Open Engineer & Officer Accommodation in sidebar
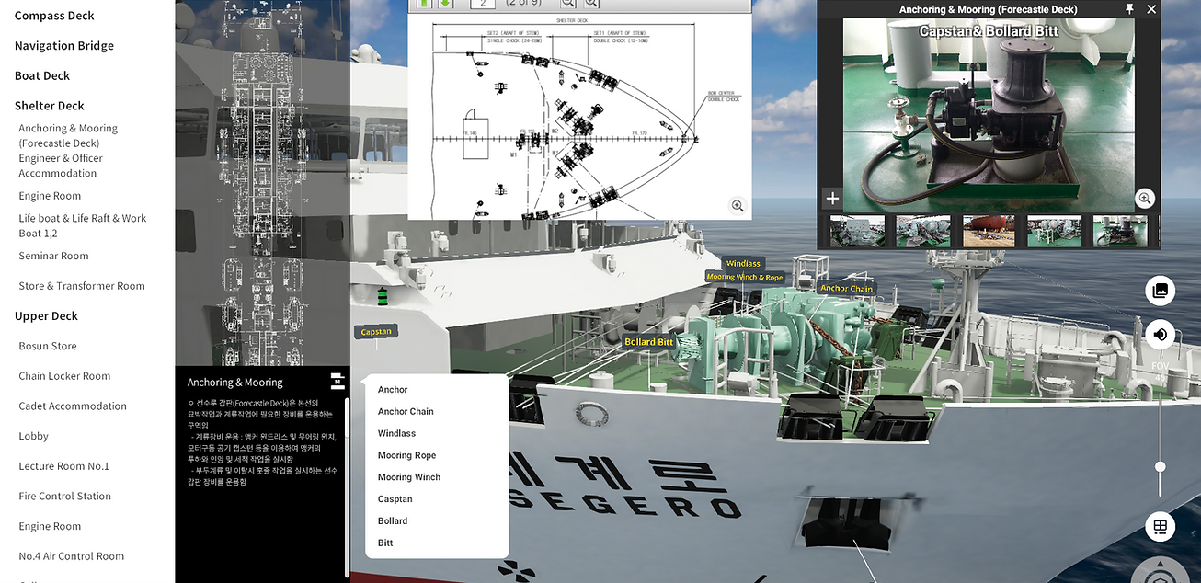Viewport: 1201px width, 583px height. (x=61, y=166)
